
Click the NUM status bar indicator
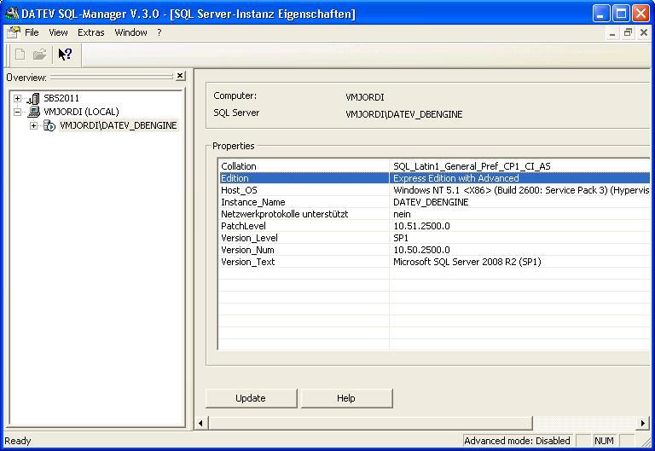coord(604,441)
